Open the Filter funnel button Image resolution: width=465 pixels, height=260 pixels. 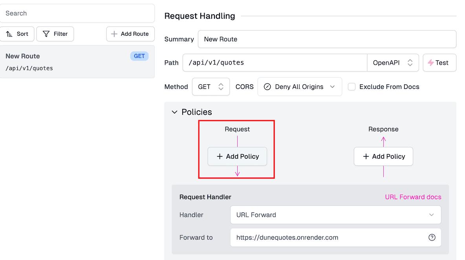[x=55, y=34]
